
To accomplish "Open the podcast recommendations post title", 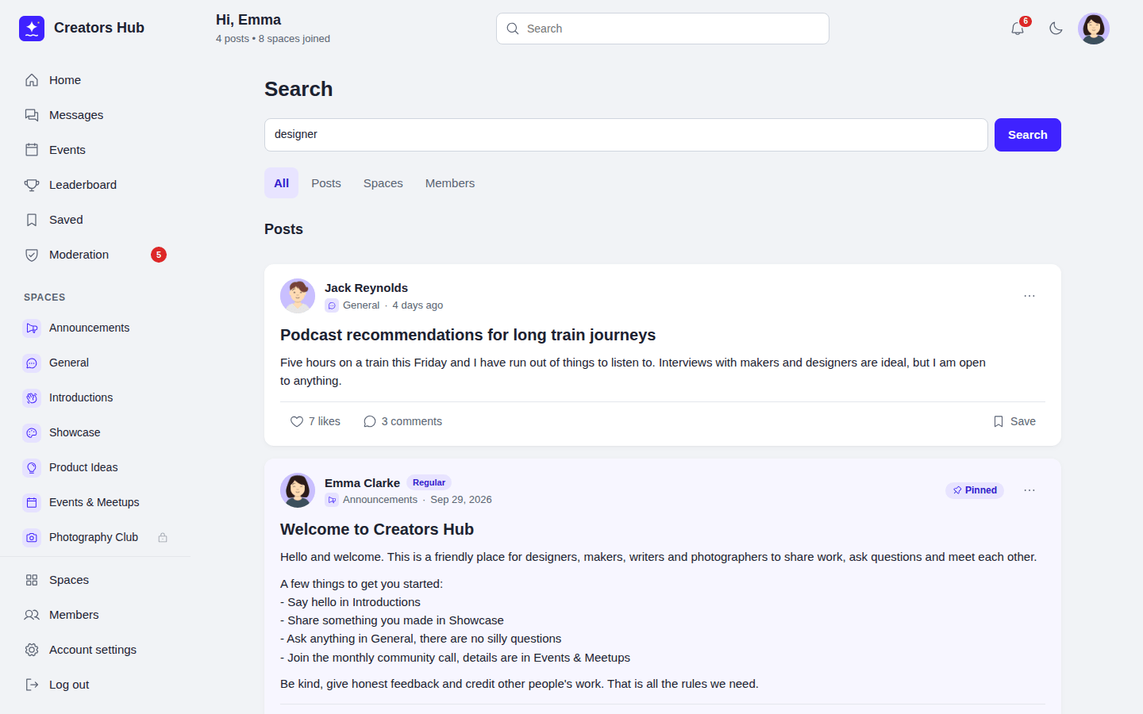I will click(468, 335).
